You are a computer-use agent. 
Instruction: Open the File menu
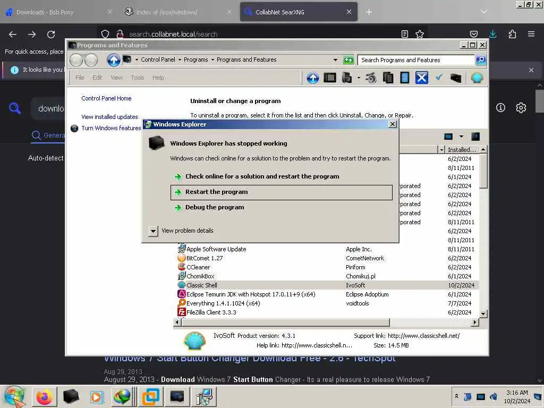point(80,78)
